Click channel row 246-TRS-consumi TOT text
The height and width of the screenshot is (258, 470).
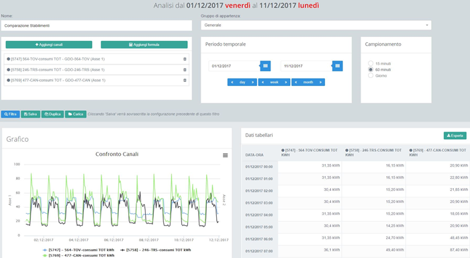(x=58, y=70)
